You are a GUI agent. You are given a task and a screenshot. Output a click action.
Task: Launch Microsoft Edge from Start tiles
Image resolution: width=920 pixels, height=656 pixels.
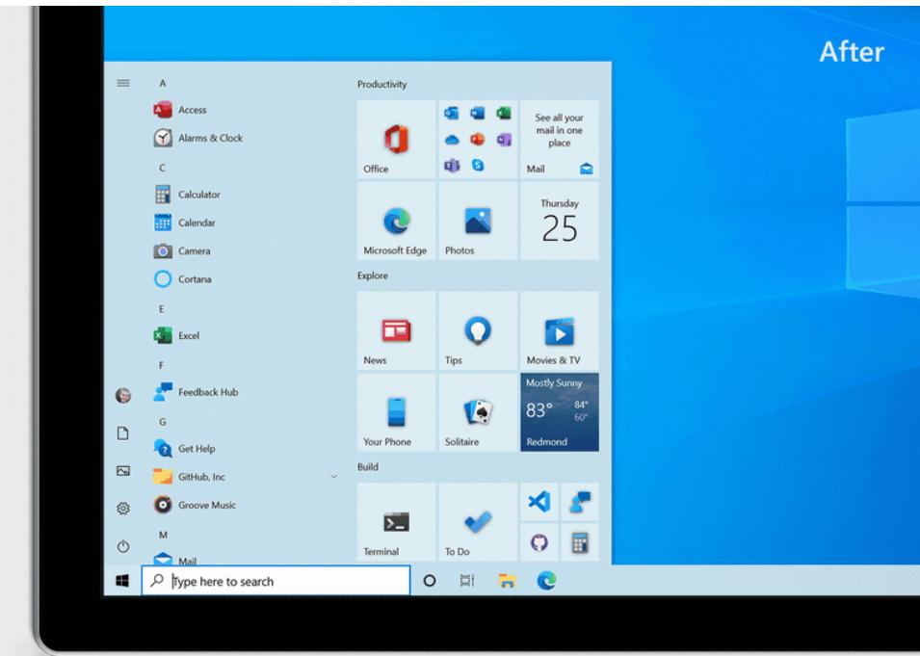396,222
